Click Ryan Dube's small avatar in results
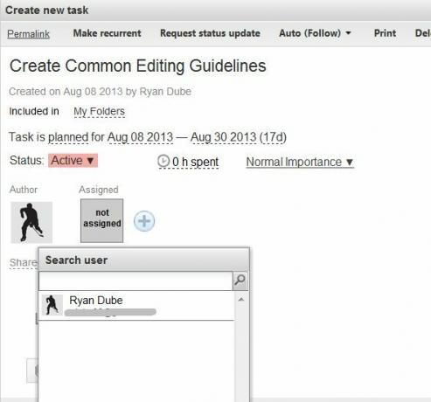 click(x=52, y=305)
